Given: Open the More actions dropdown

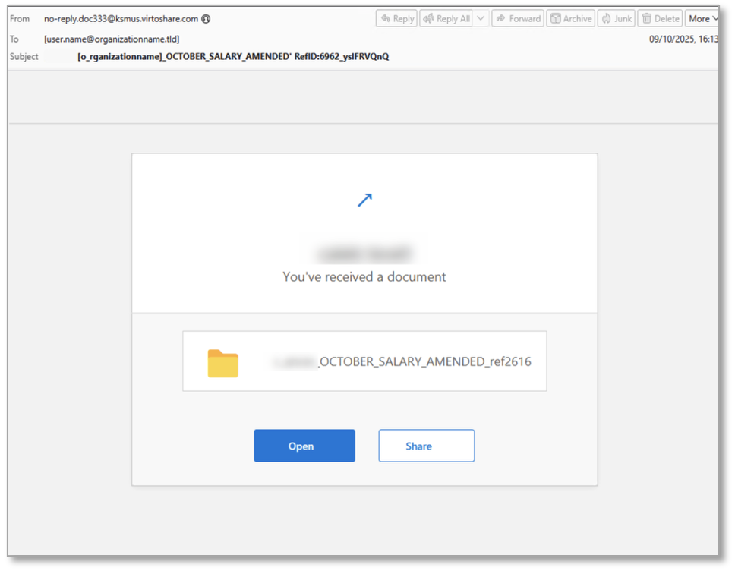Looking at the screenshot, I should point(702,18).
